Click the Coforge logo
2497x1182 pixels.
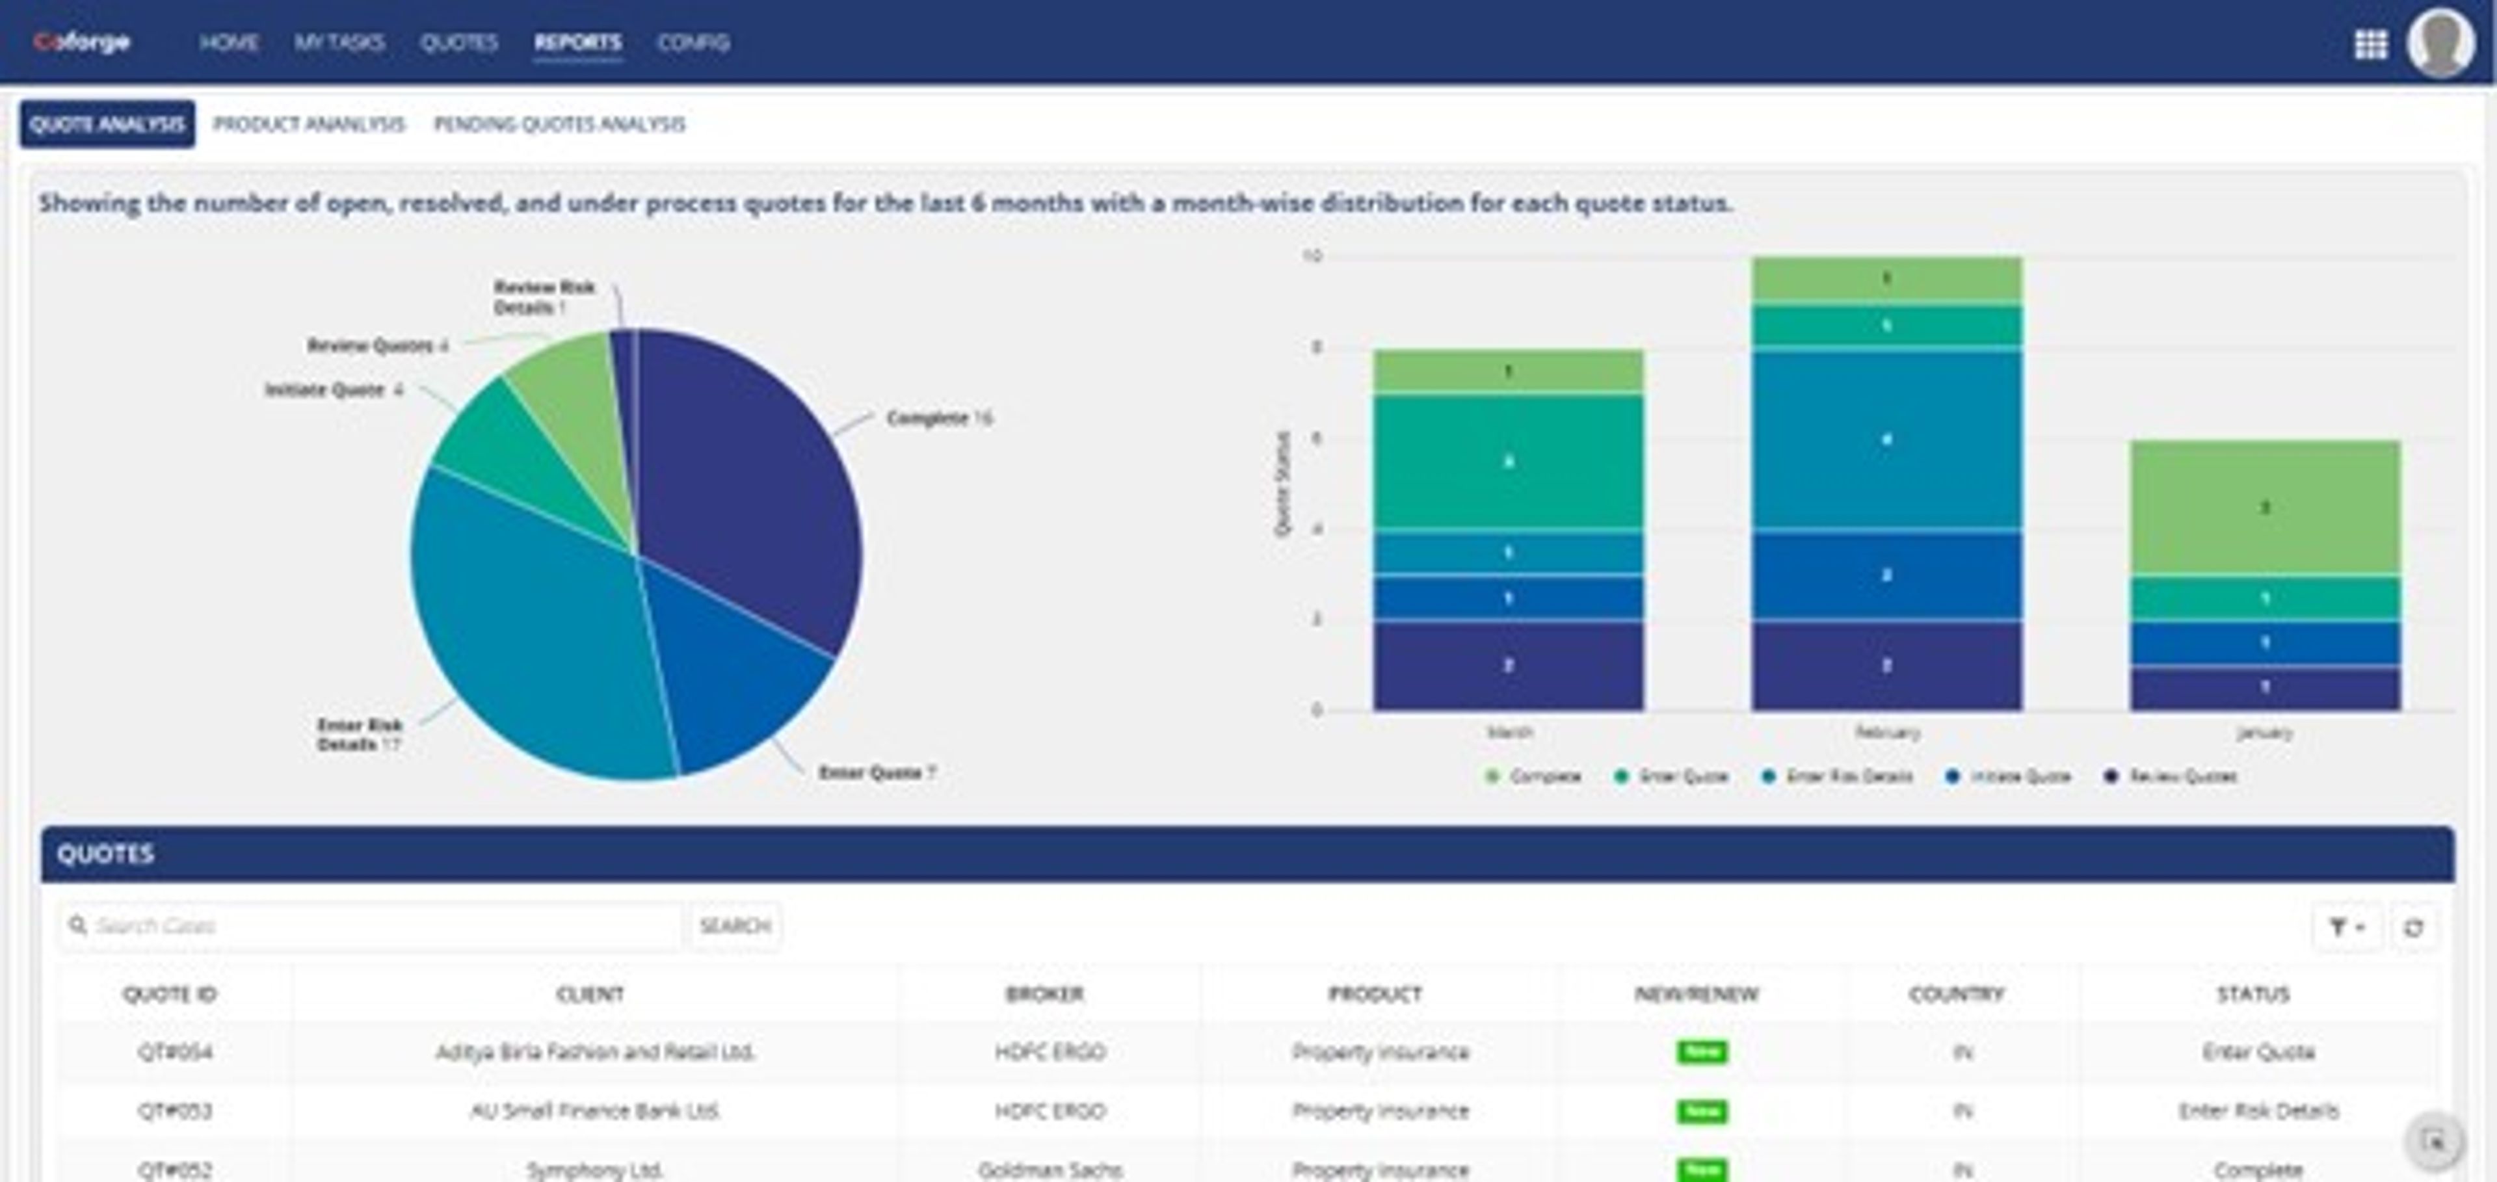pyautogui.click(x=81, y=42)
